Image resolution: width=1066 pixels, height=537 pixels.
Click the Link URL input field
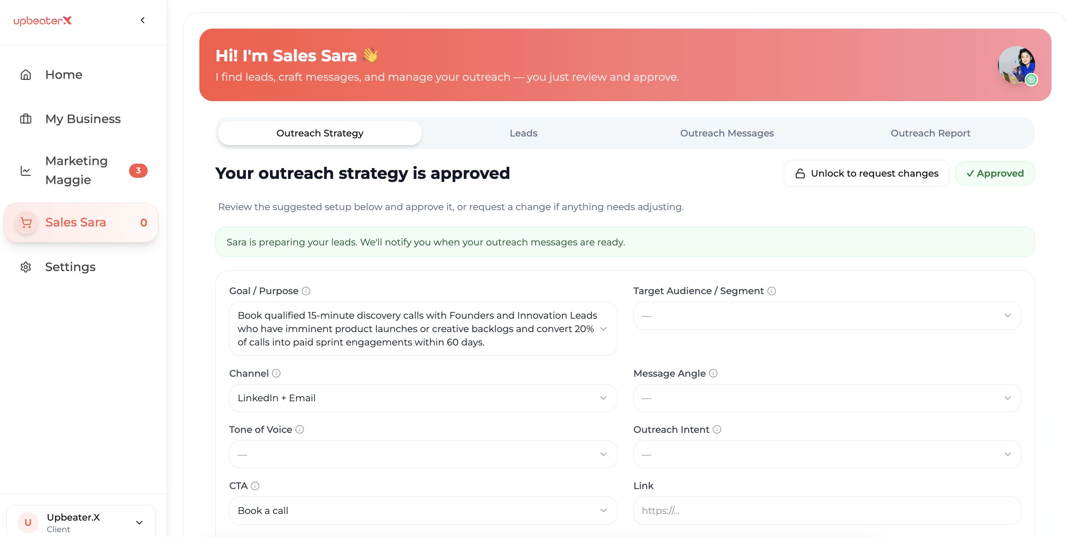click(827, 511)
